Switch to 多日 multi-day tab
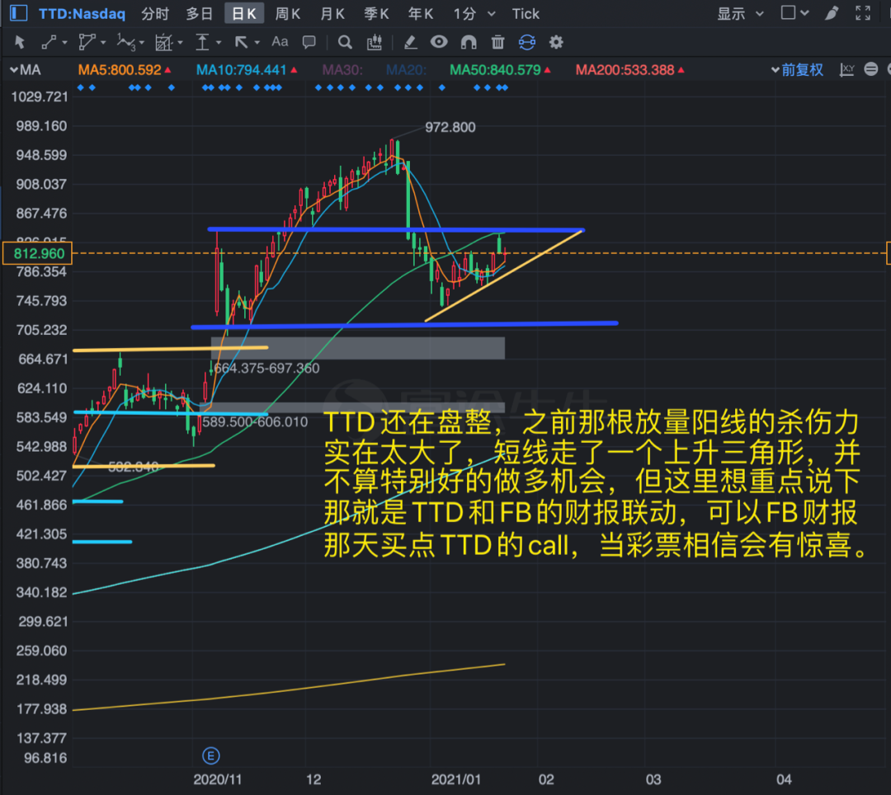The image size is (891, 795). click(x=199, y=14)
